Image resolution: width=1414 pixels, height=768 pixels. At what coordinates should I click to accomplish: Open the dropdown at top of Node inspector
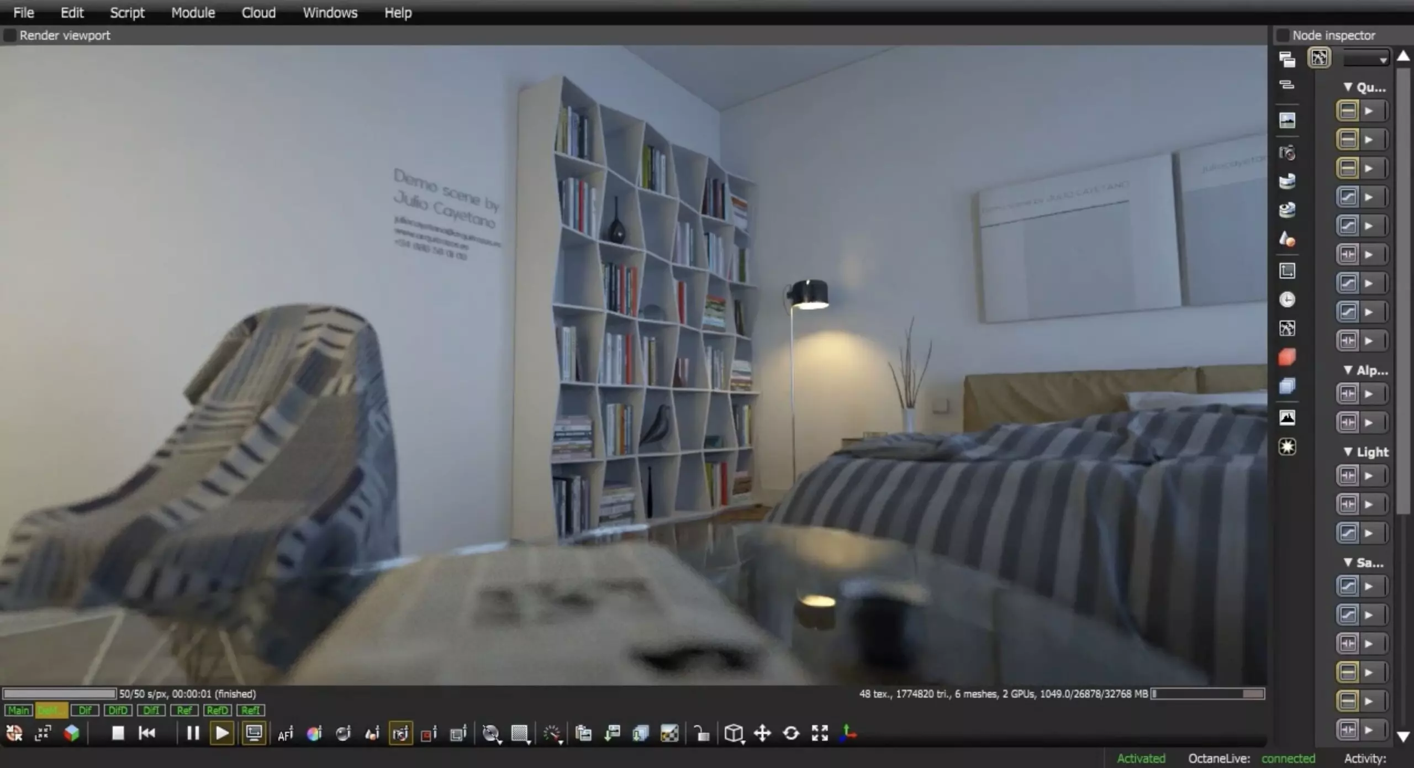(x=1366, y=59)
